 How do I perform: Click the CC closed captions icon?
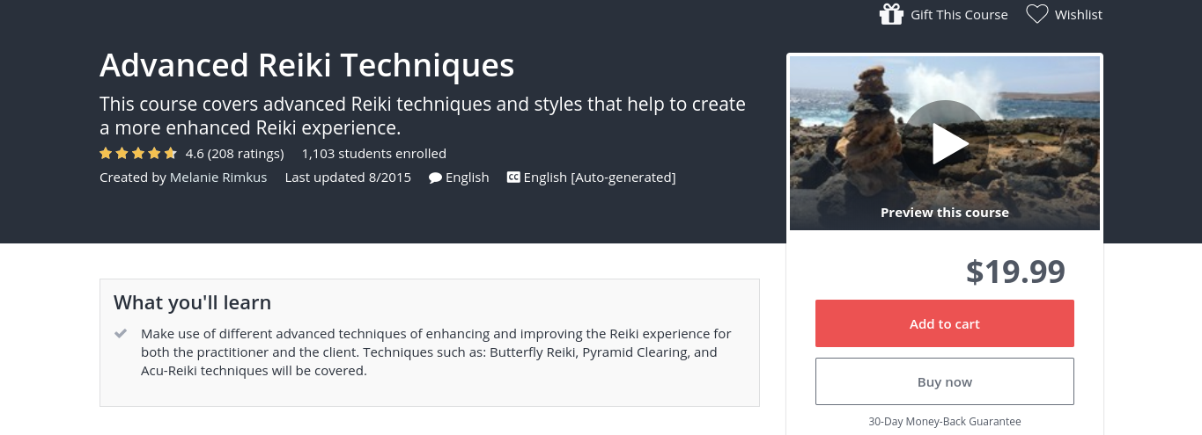pyautogui.click(x=513, y=178)
